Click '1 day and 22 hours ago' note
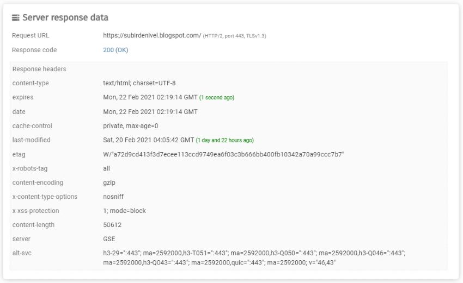This screenshot has width=463, height=283. point(225,140)
